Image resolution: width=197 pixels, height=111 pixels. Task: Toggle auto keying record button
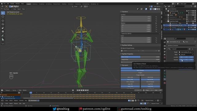pos(73,90)
